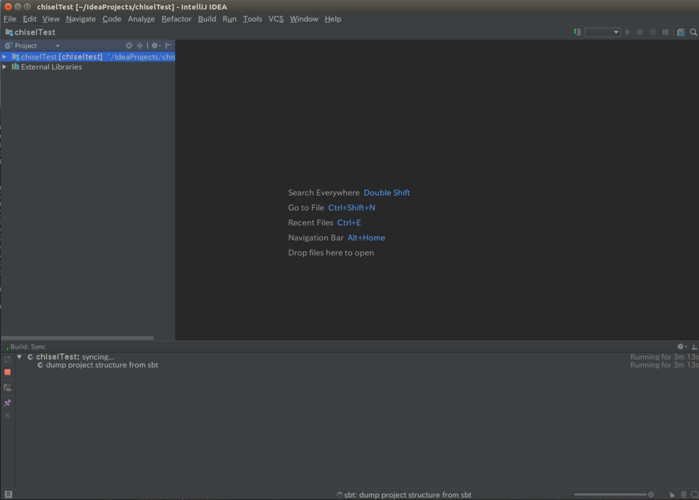Screen dimensions: 699x500
Task: Select the Build: Sync tab
Action: pyautogui.click(x=26, y=347)
